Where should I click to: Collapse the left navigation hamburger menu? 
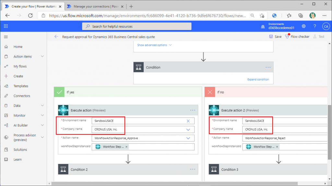tap(6, 37)
